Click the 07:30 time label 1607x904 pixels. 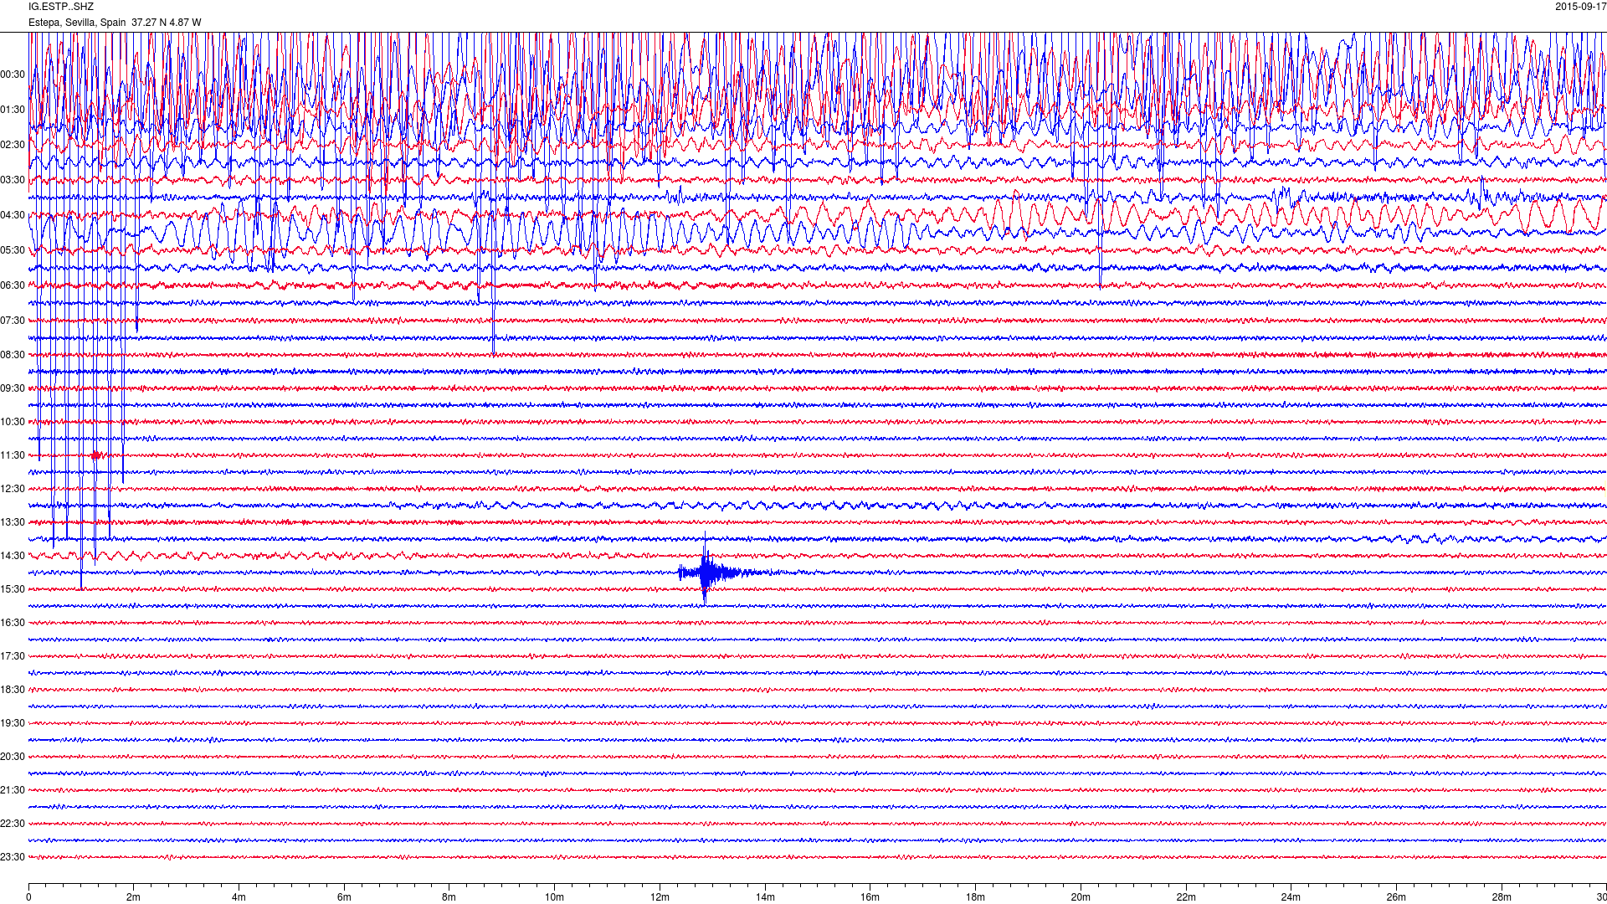pos(13,321)
